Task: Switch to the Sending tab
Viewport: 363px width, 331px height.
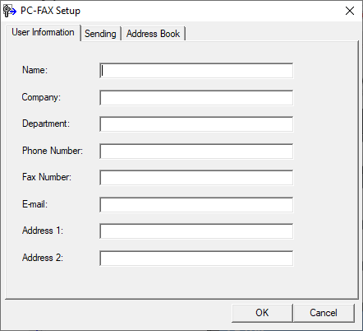Action: (100, 34)
